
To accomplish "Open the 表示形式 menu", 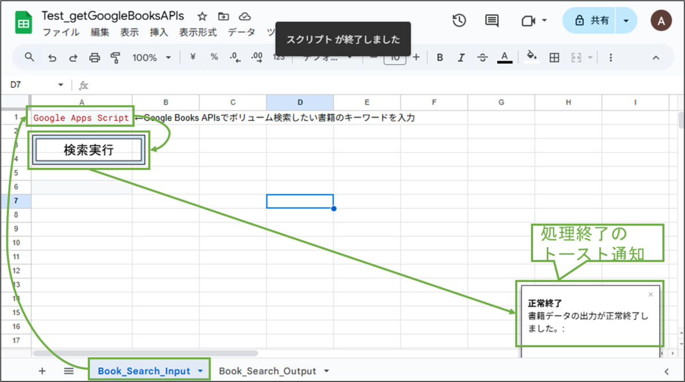I will (198, 33).
